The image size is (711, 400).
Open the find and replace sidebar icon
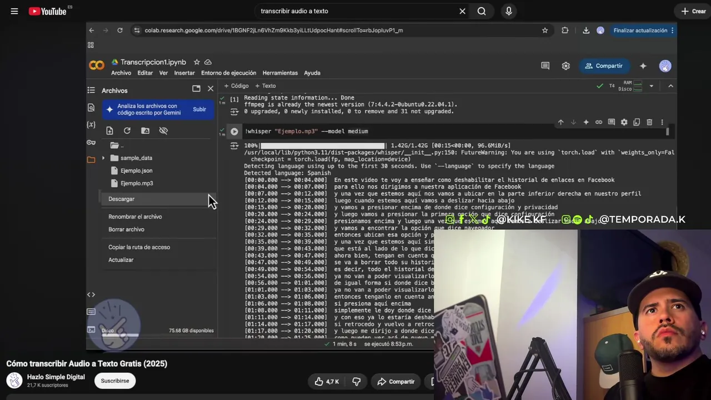[x=91, y=107]
